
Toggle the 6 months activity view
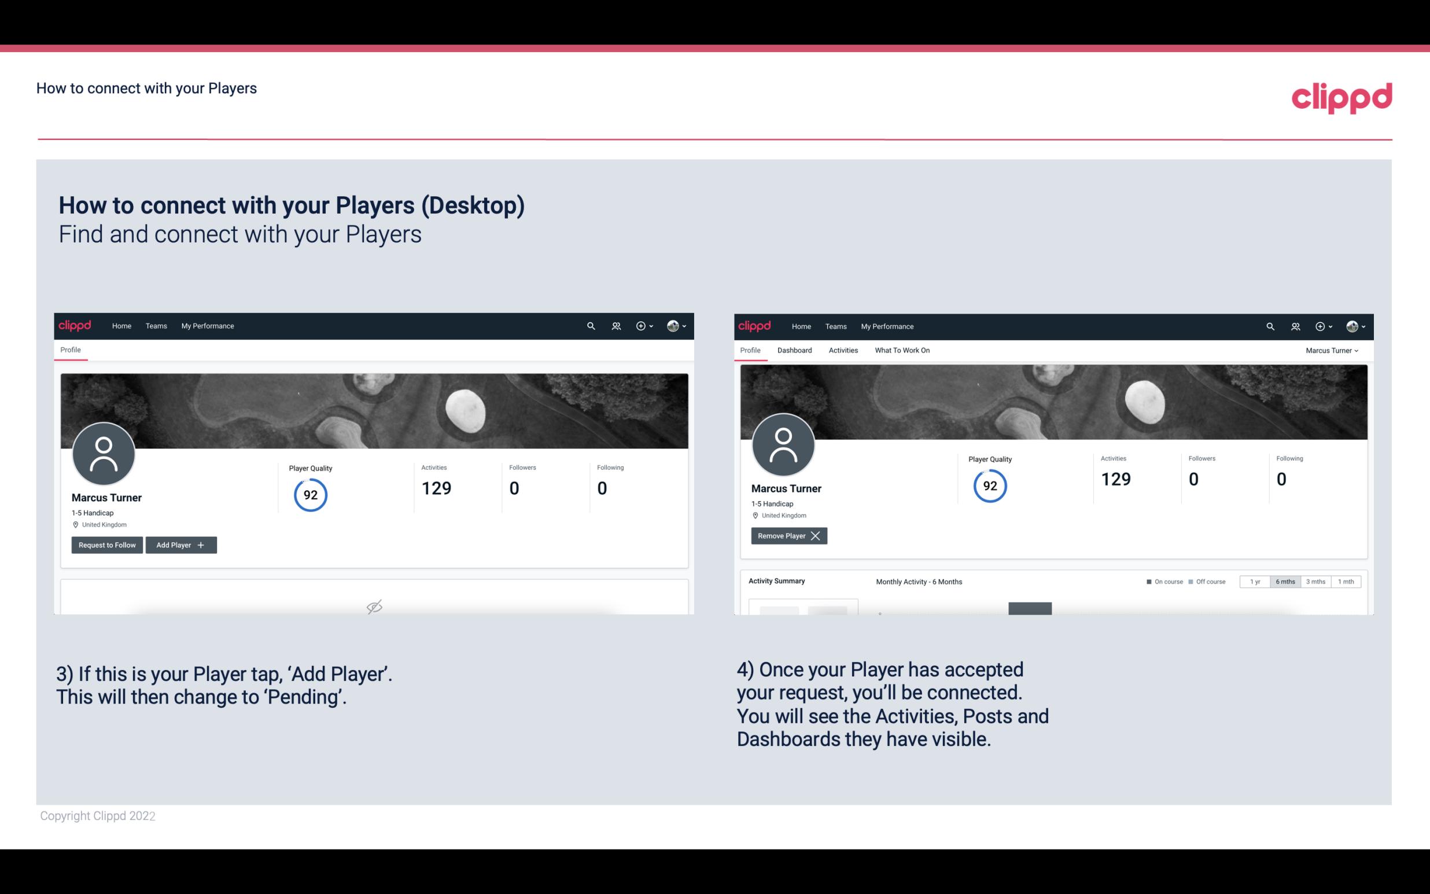pos(1284,581)
